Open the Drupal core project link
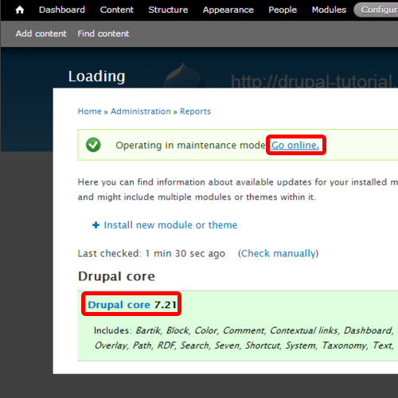The height and width of the screenshot is (398, 398). [x=119, y=305]
